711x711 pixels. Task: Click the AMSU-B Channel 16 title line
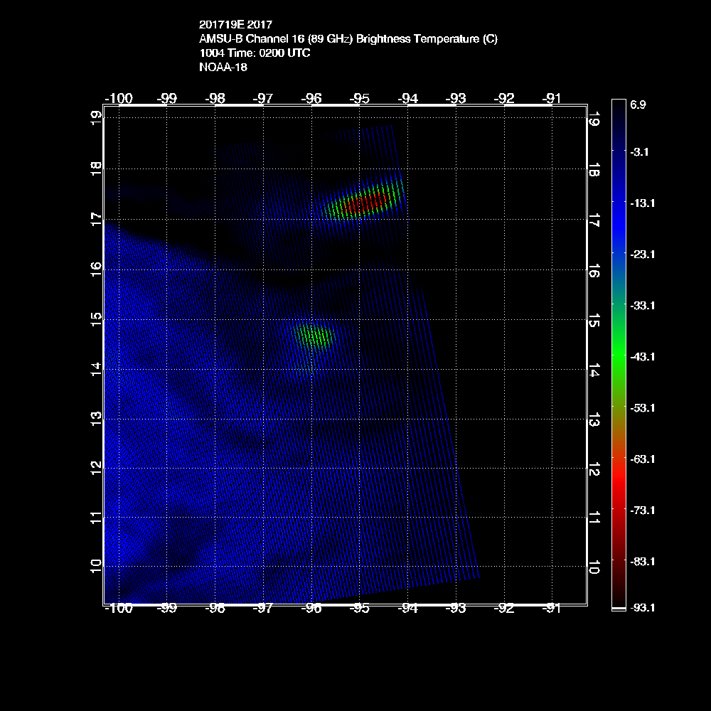click(x=348, y=39)
